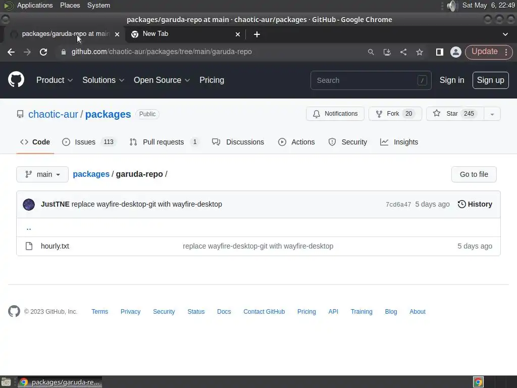The image size is (517, 388).
Task: Open the Insights tab
Action: click(399, 142)
